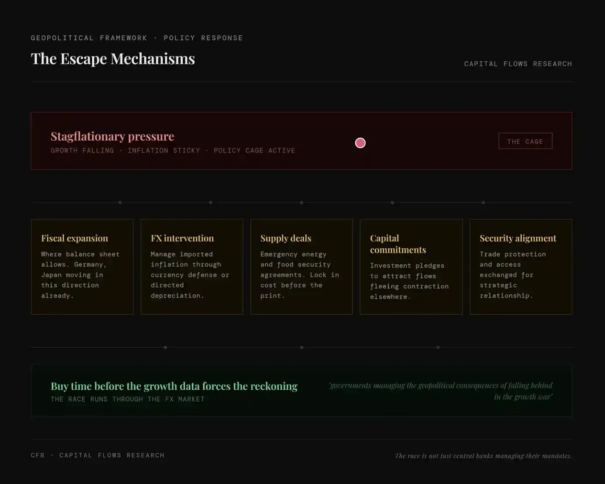Click CAPITAL FLOWS RESEARCH in the header
The image size is (605, 484).
coord(518,64)
